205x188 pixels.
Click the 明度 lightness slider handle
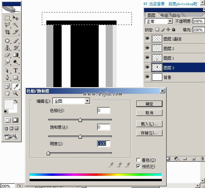pyautogui.click(x=48, y=153)
